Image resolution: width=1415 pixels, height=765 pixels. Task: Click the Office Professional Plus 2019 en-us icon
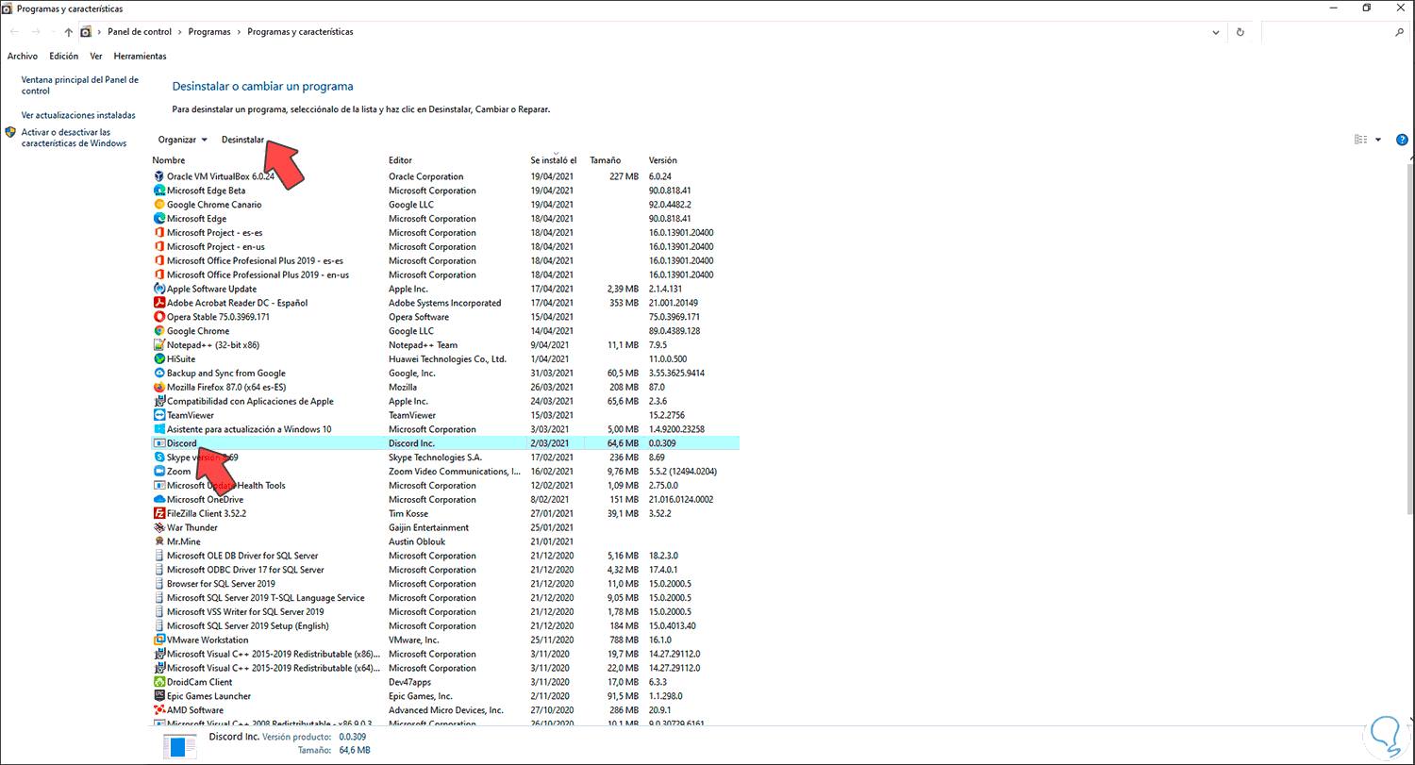158,274
